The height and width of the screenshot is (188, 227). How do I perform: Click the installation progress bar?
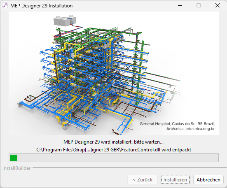pos(114,158)
